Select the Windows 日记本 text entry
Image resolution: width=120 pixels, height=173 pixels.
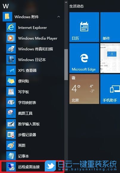pyautogui.click(x=32, y=60)
